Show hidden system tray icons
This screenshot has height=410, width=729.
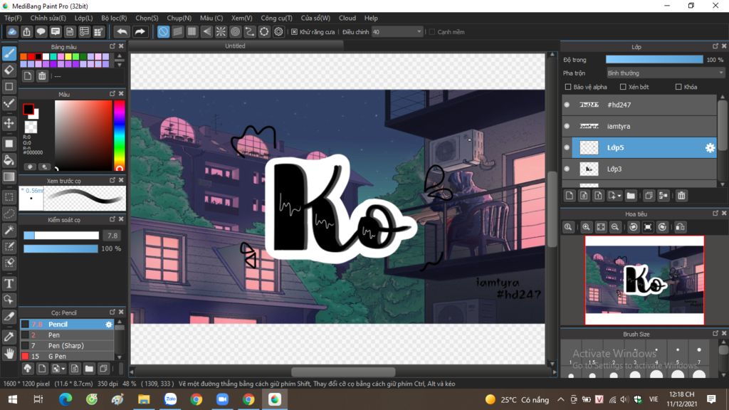pyautogui.click(x=561, y=399)
